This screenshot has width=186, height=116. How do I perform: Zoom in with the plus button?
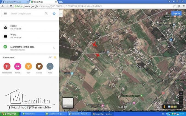click(181, 98)
